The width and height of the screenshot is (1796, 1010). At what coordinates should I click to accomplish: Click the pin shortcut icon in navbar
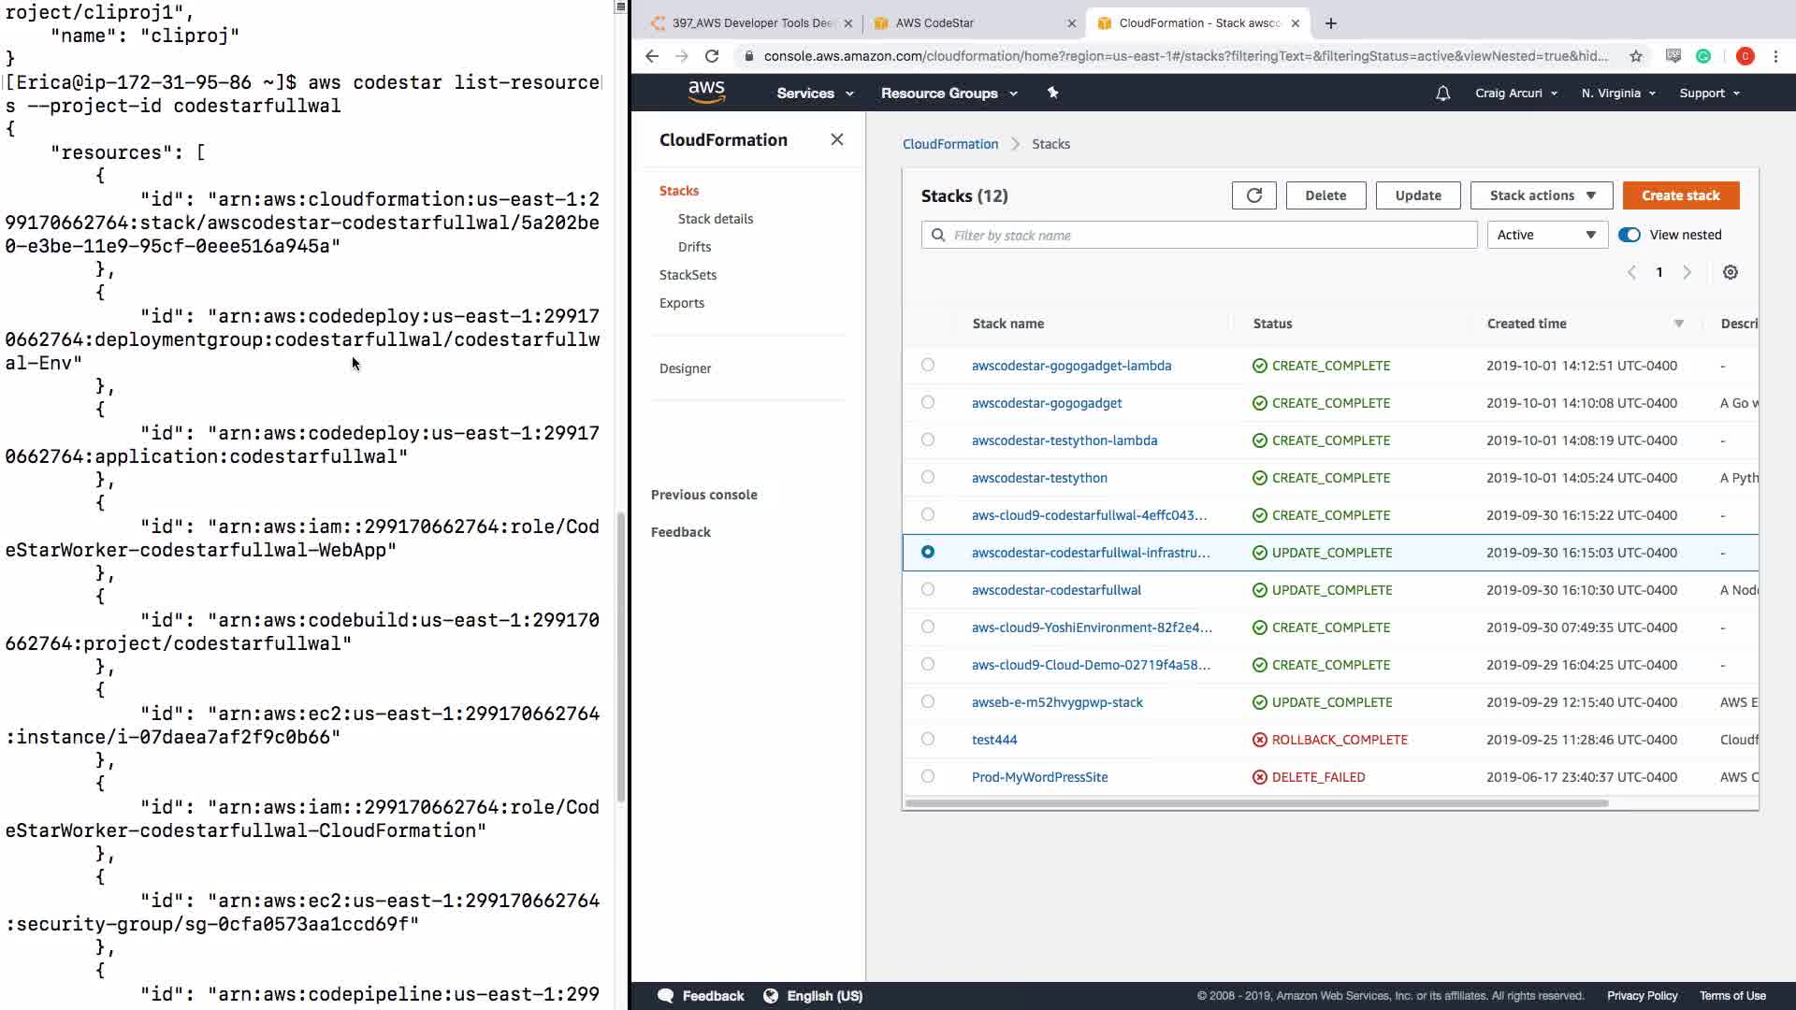coord(1052,93)
